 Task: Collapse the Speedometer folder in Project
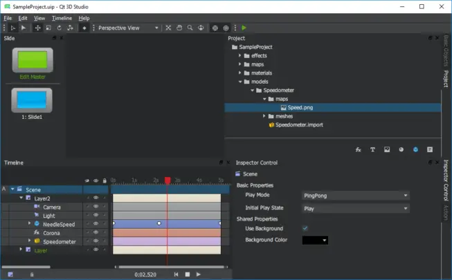point(252,90)
